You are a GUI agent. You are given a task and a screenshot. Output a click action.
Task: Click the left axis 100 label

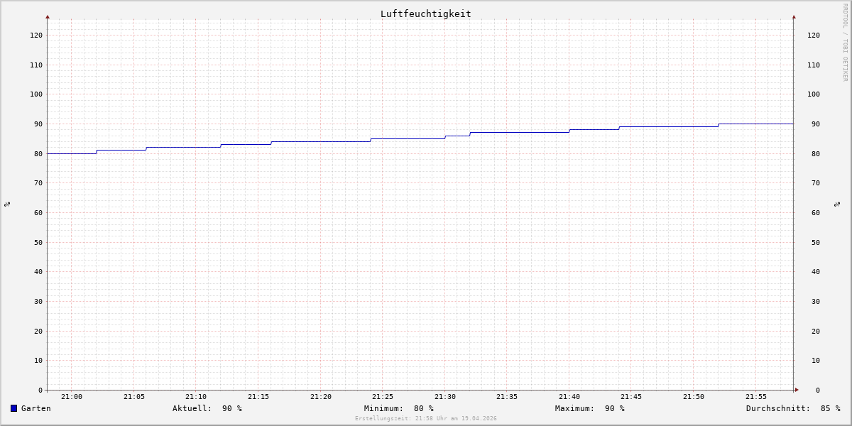[36, 94]
